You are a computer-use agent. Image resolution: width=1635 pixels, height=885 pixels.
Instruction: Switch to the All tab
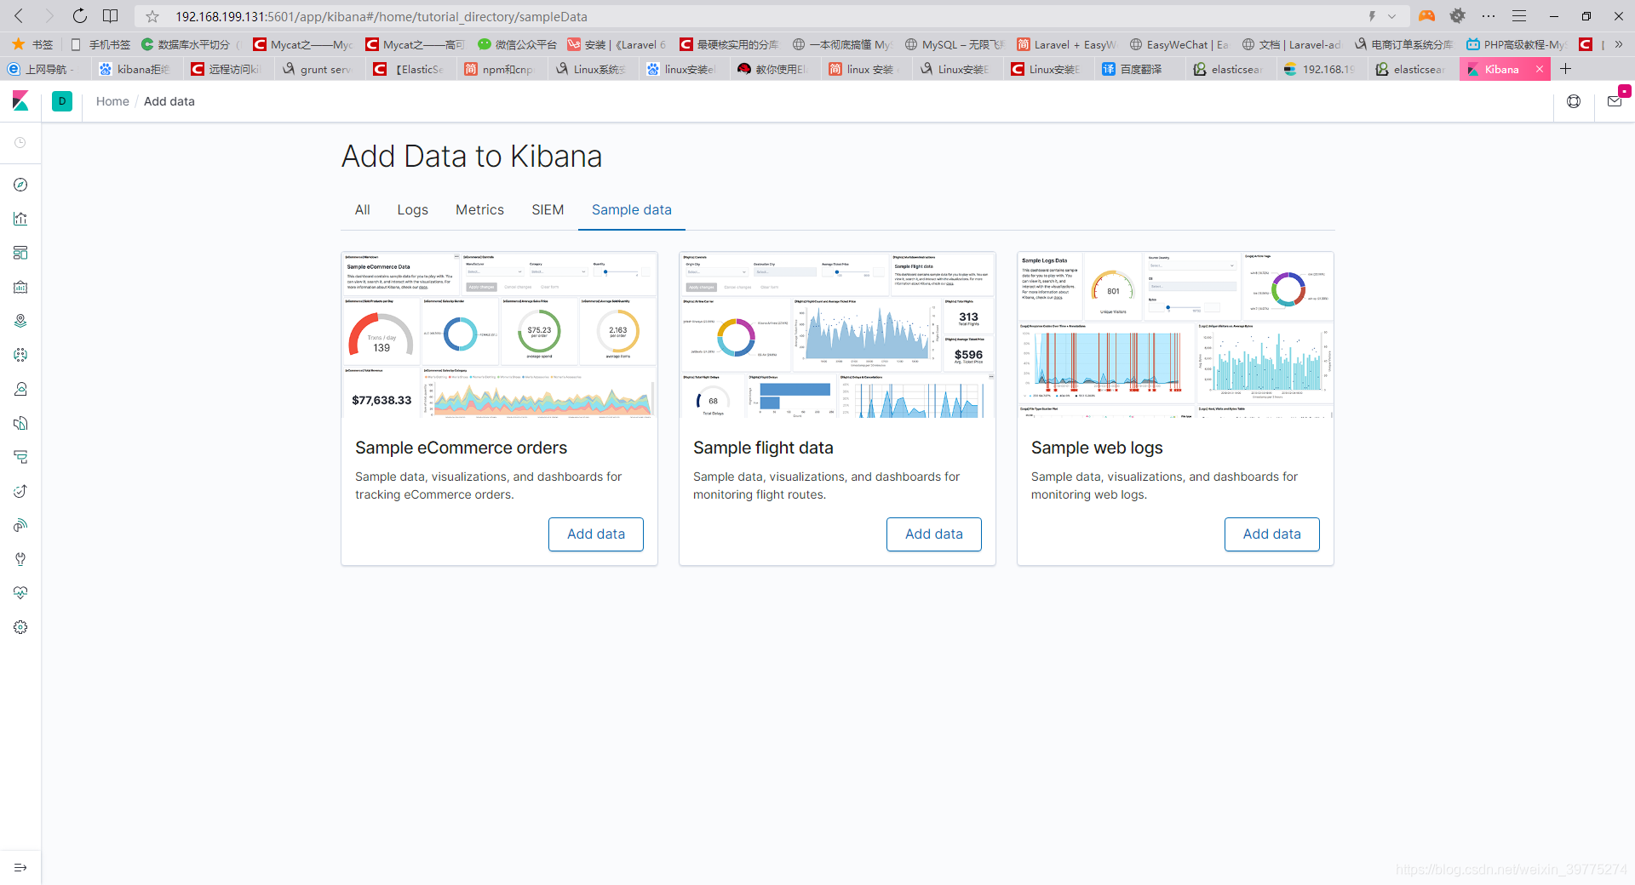pos(362,209)
